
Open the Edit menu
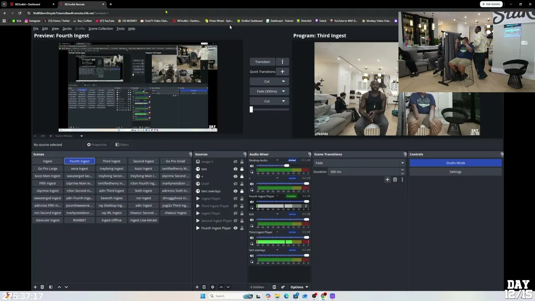[x=45, y=28]
